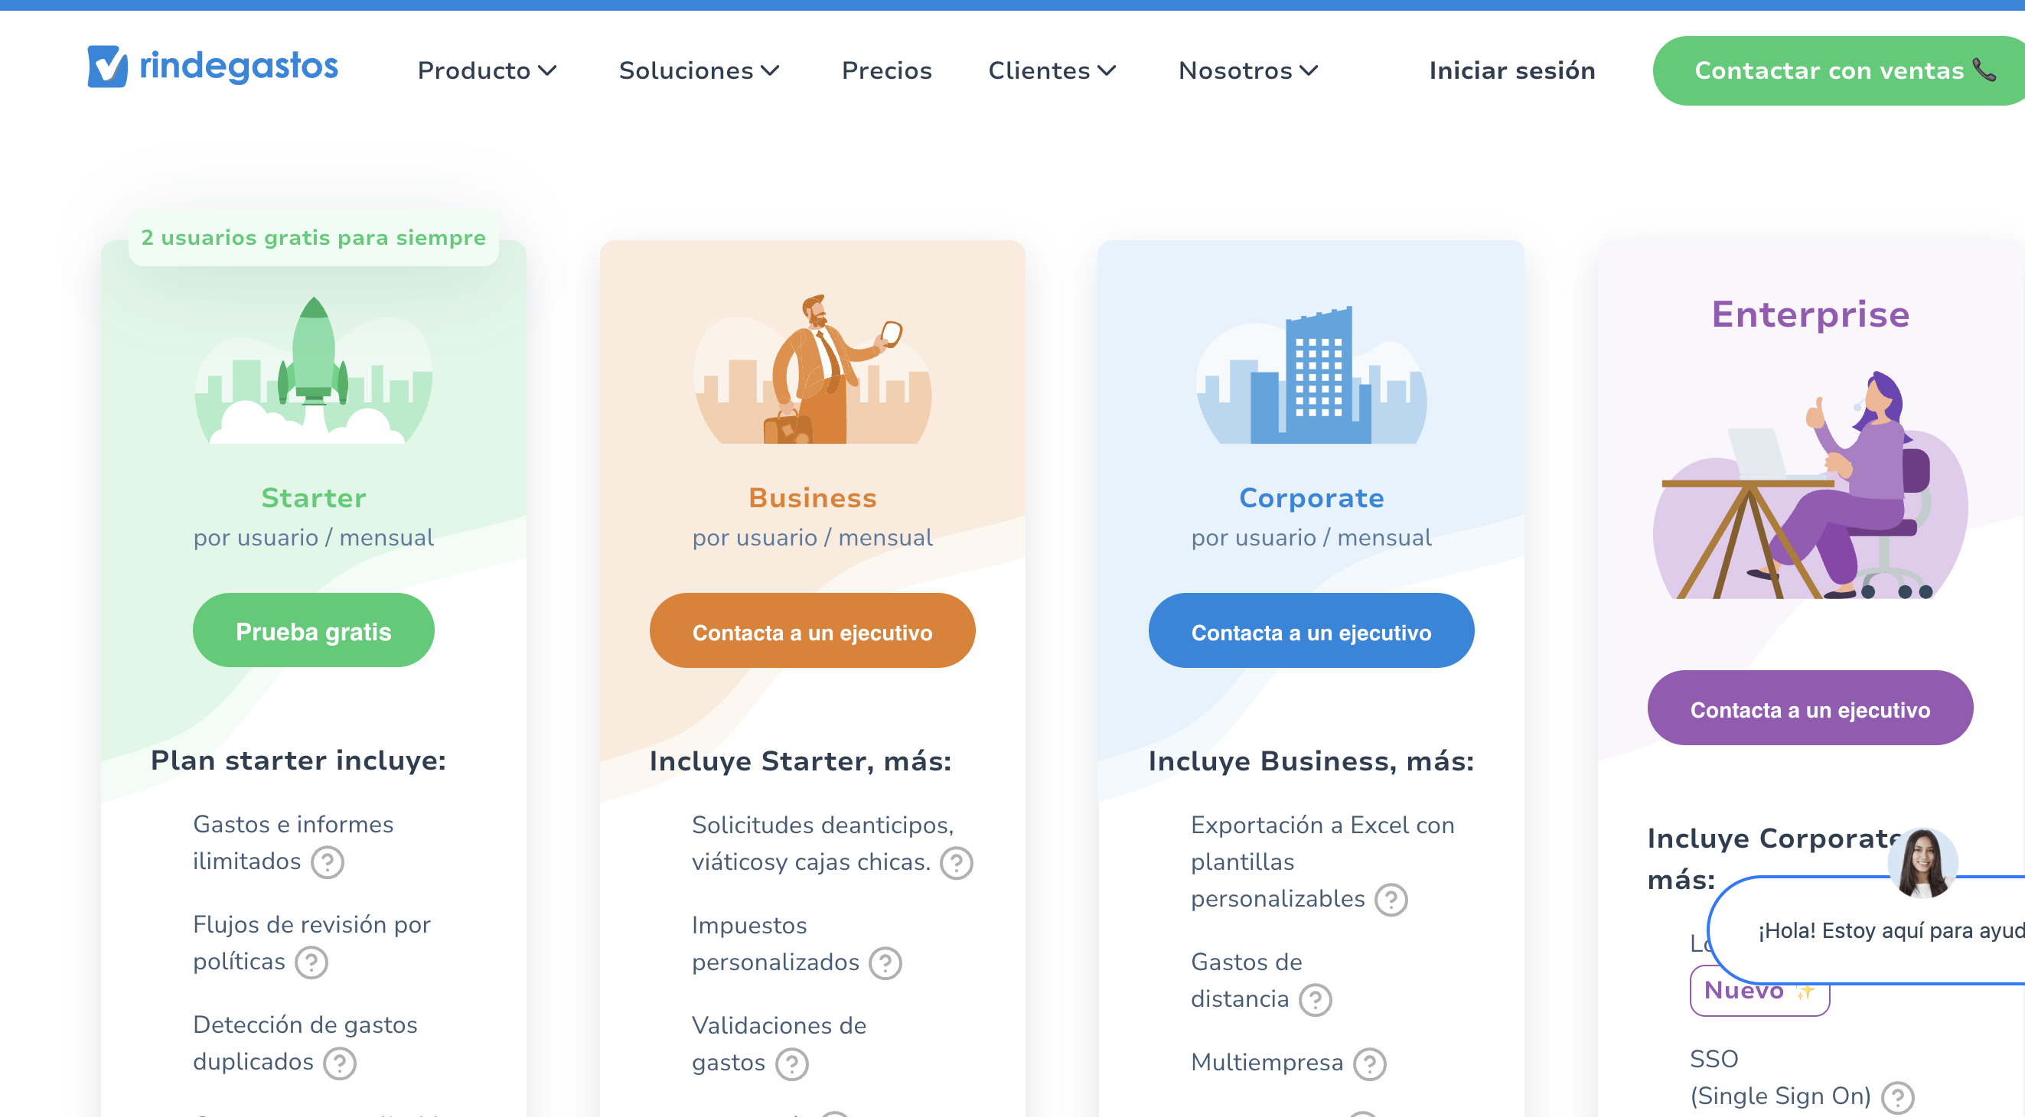
Task: Click help icon next to SSO Single Sign On
Action: [x=1898, y=1097]
